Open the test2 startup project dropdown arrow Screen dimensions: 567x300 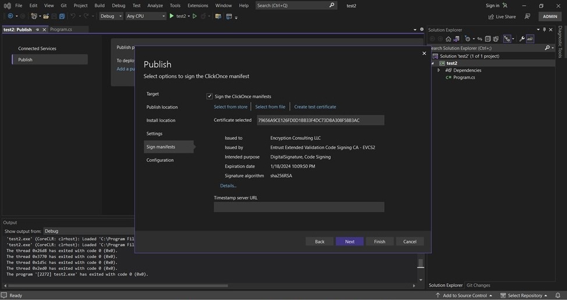(x=189, y=16)
